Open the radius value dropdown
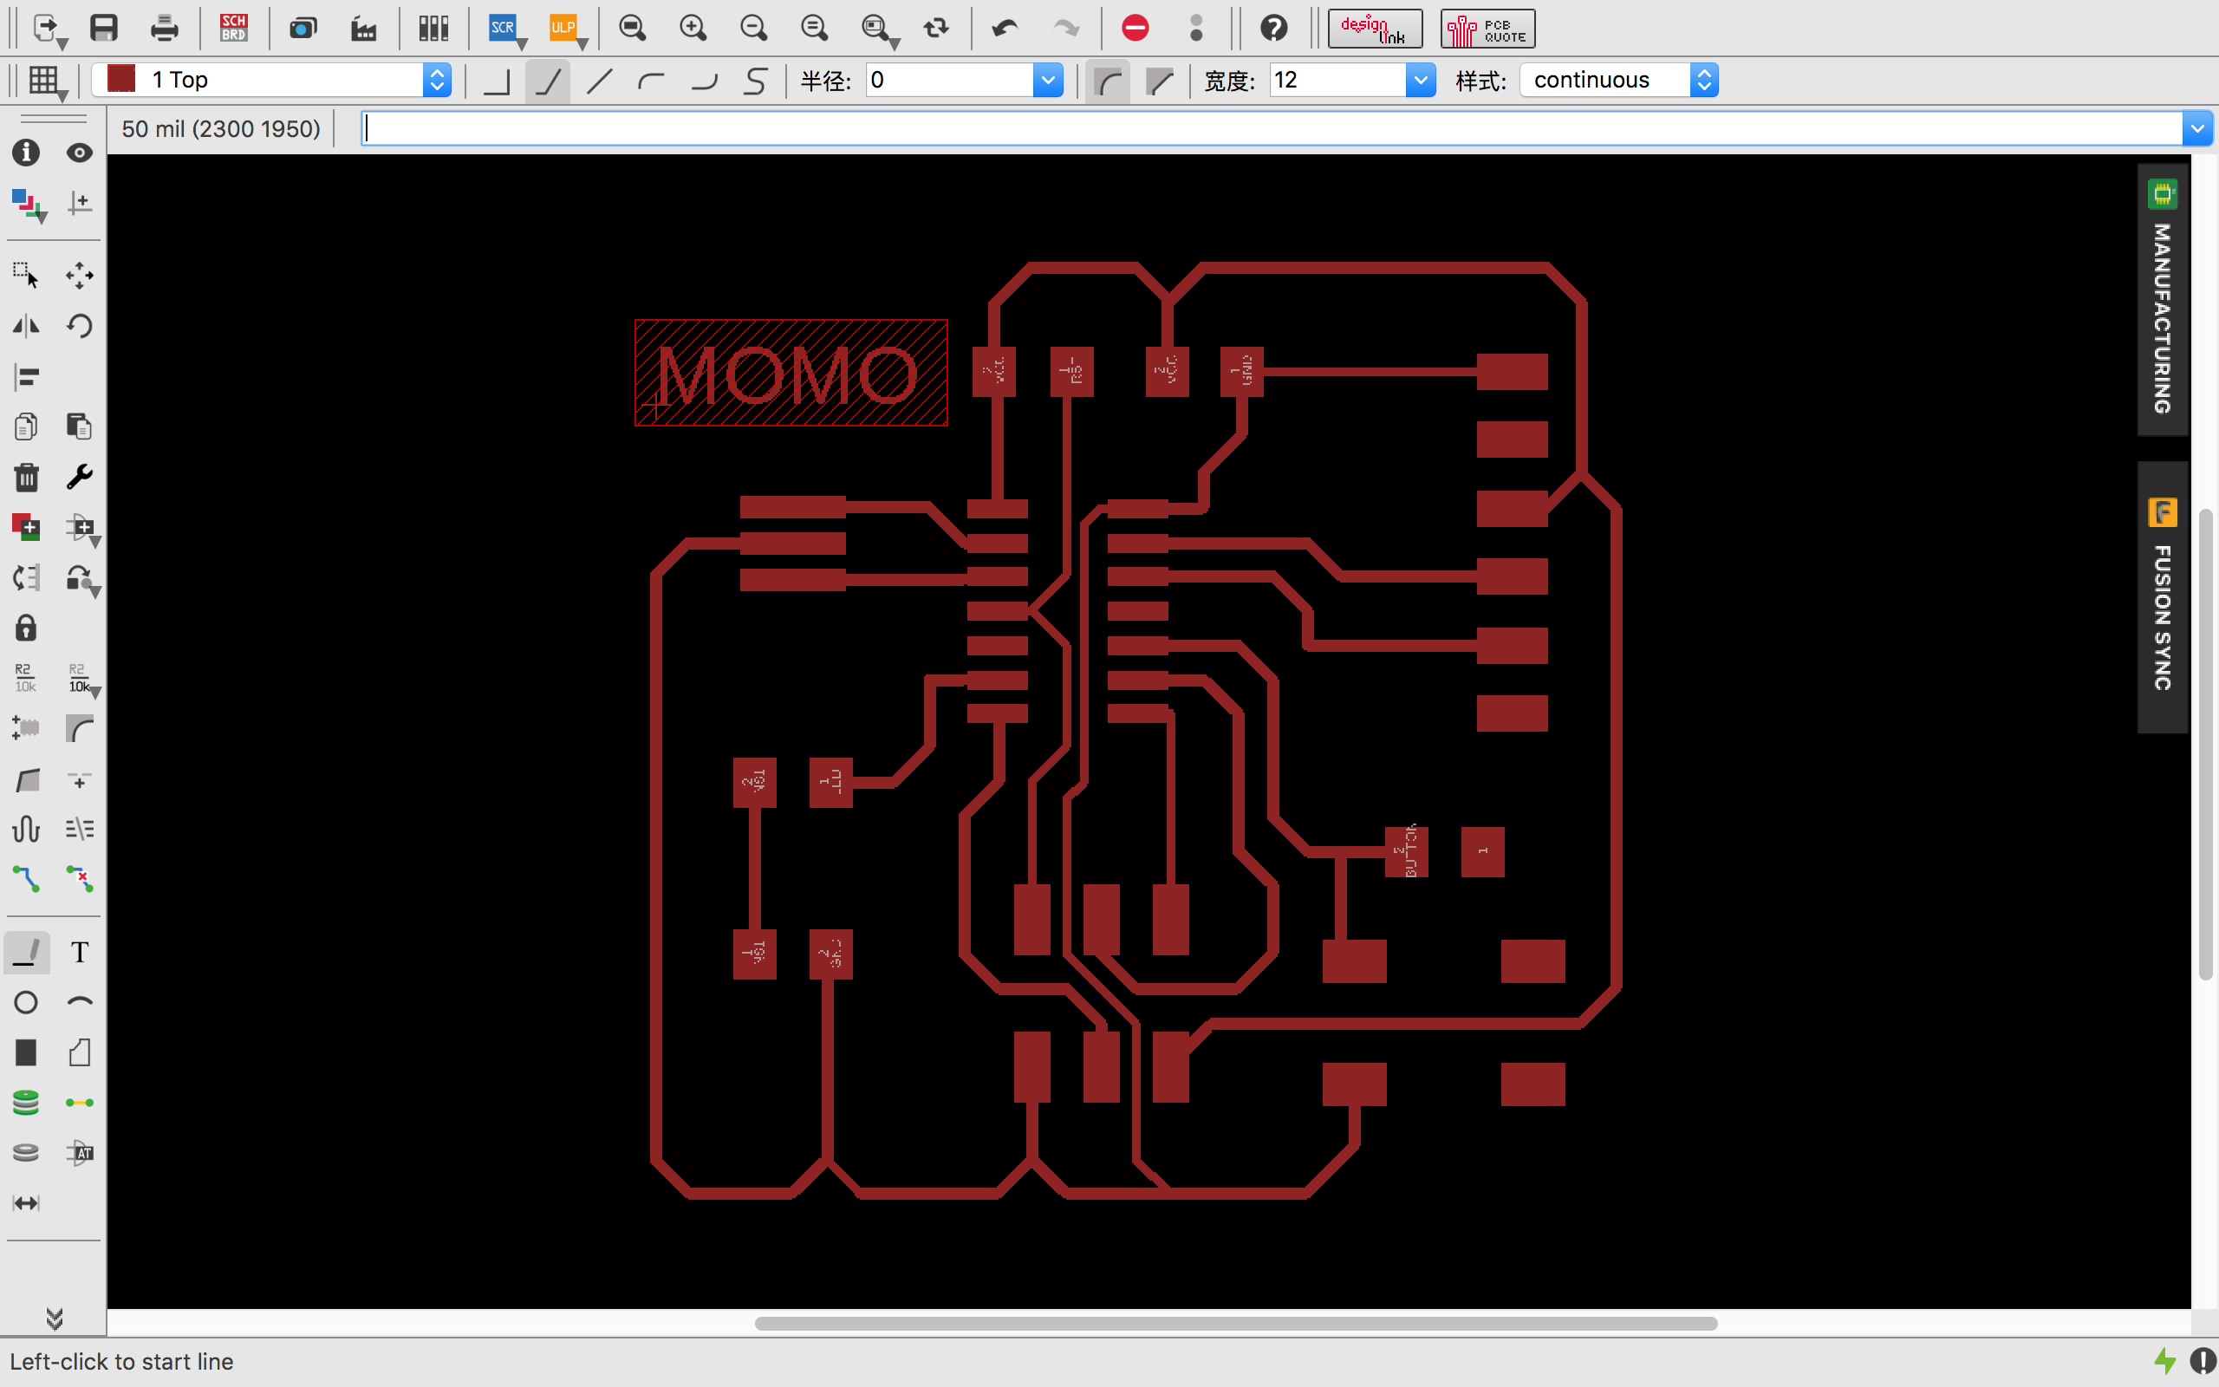The image size is (2219, 1387). pos(1047,81)
